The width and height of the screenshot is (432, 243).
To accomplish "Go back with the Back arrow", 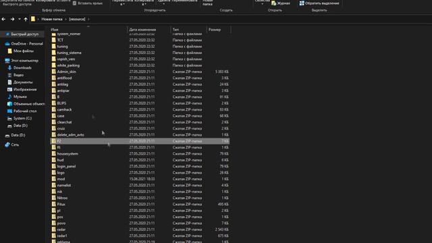I will 3,20.
